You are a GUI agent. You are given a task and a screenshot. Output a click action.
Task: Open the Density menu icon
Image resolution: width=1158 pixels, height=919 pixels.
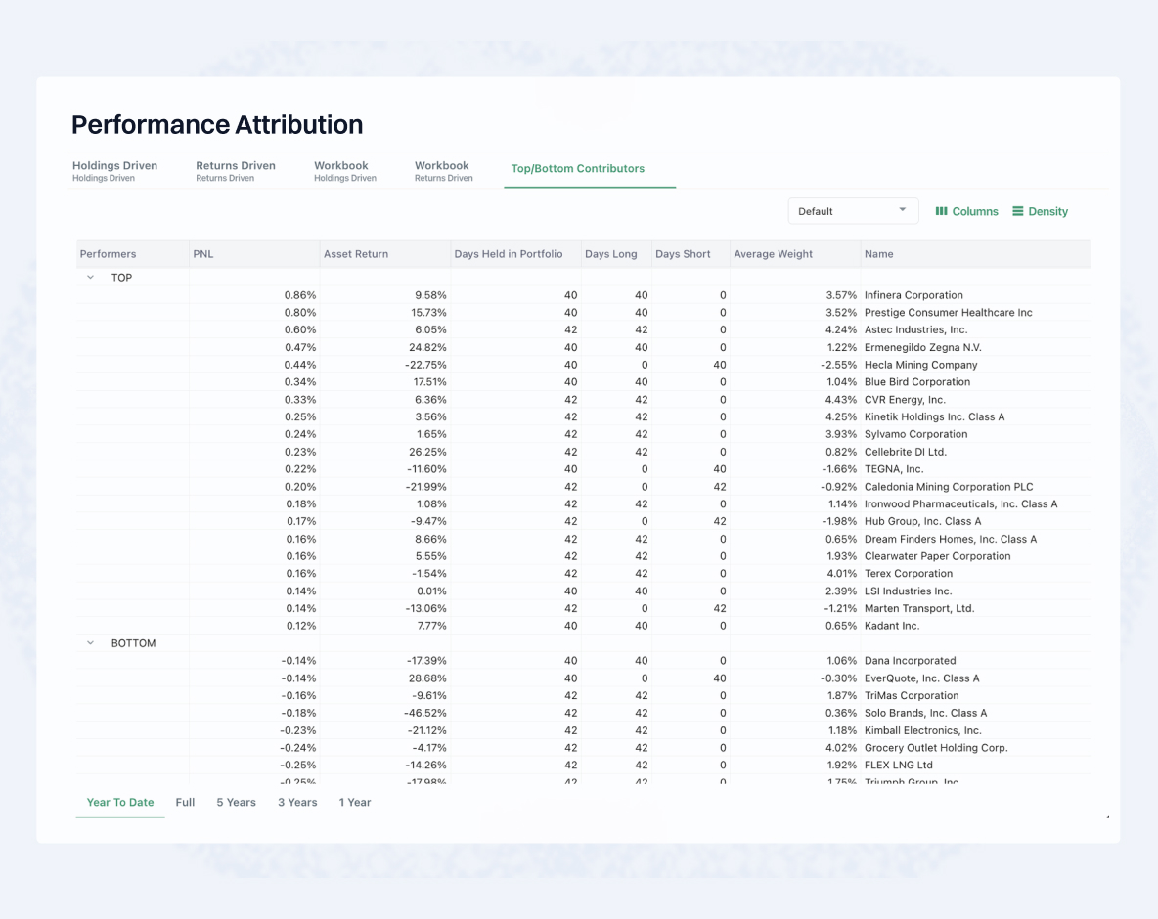[1018, 211]
